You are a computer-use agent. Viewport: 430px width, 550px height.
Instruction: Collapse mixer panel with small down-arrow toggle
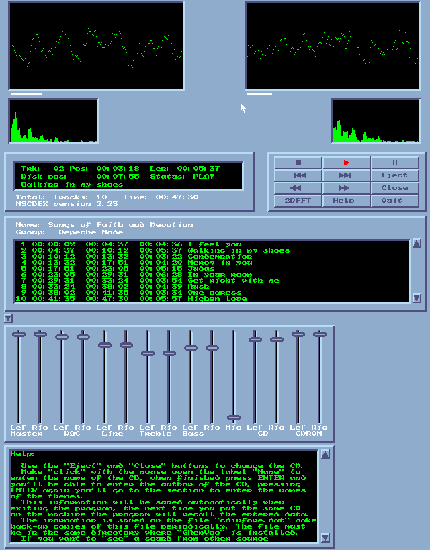pyautogui.click(x=8, y=318)
